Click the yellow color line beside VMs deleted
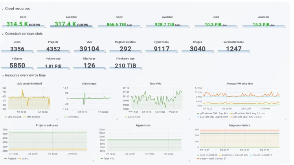The height and width of the screenshot is (165, 294). 24,117
